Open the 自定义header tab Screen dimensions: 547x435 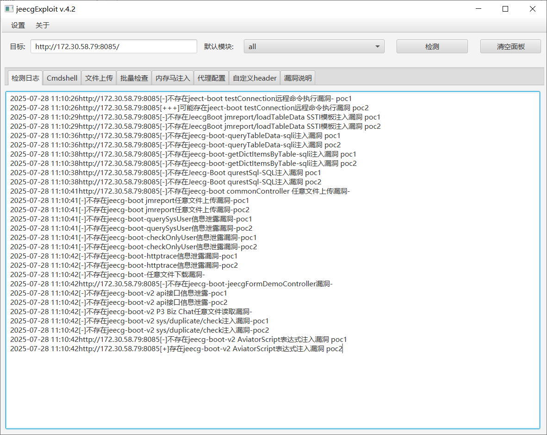pyautogui.click(x=255, y=78)
